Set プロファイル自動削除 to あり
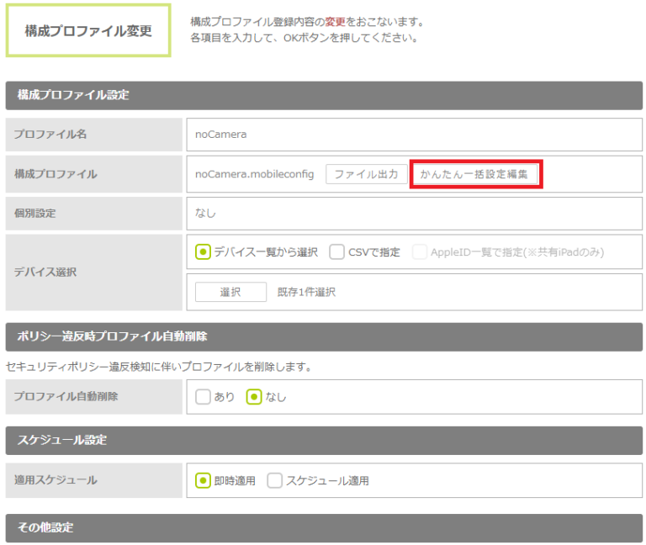Screen dimensions: 646x545 (x=203, y=397)
